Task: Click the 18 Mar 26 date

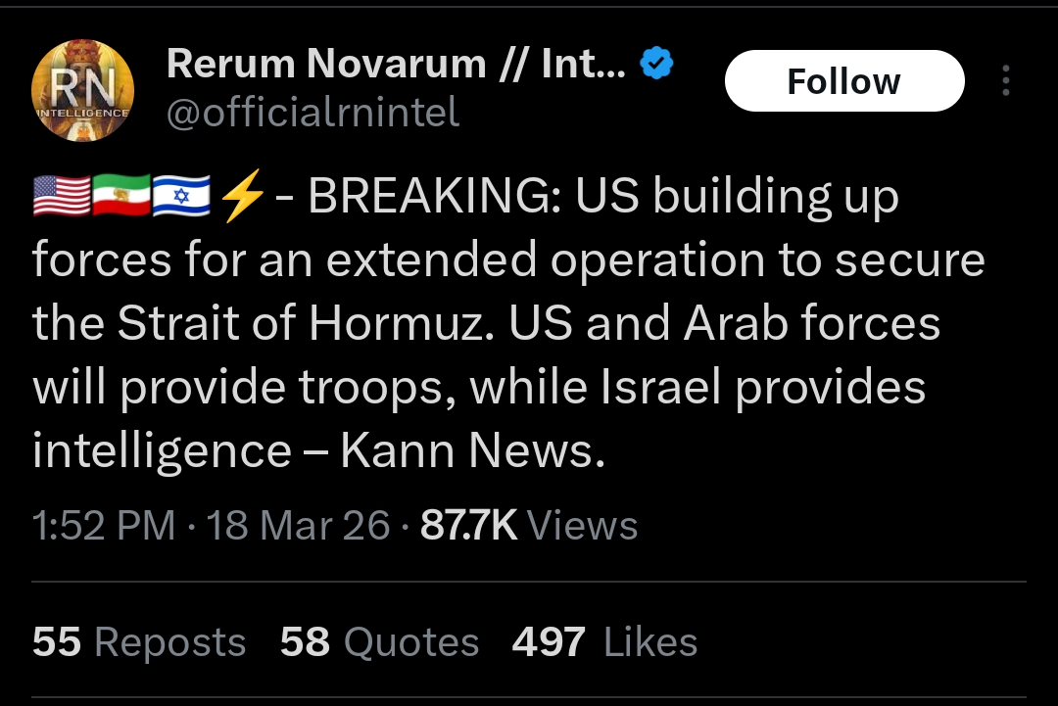Action: [299, 526]
